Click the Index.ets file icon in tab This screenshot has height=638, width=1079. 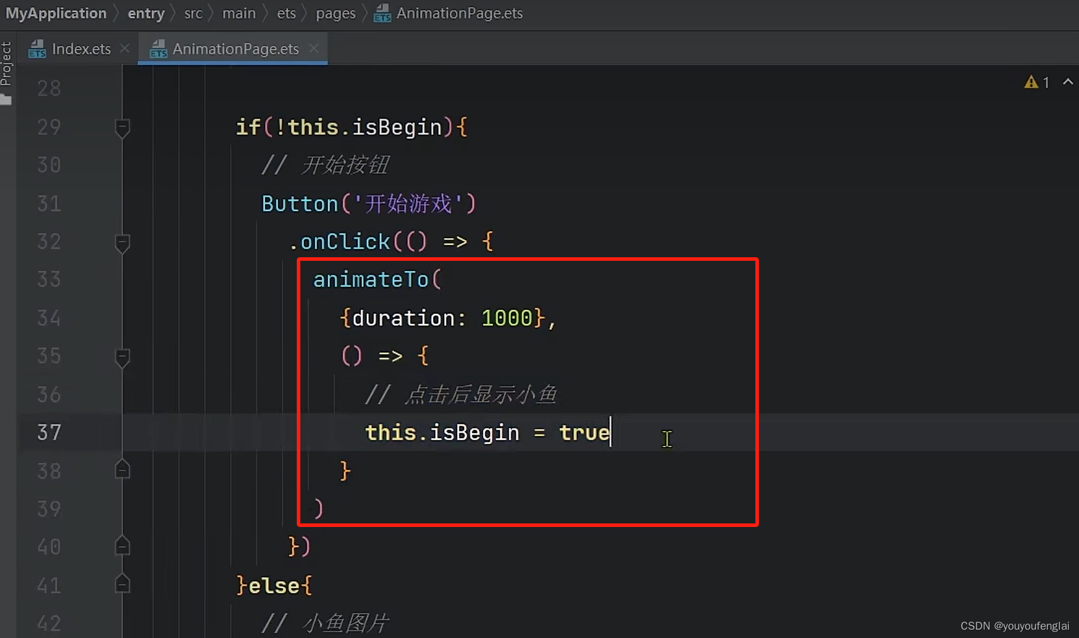pyautogui.click(x=37, y=49)
